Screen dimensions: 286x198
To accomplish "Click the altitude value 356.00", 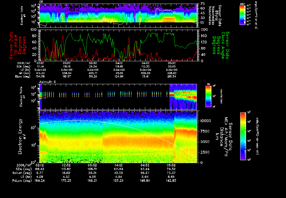I will [145, 73].
